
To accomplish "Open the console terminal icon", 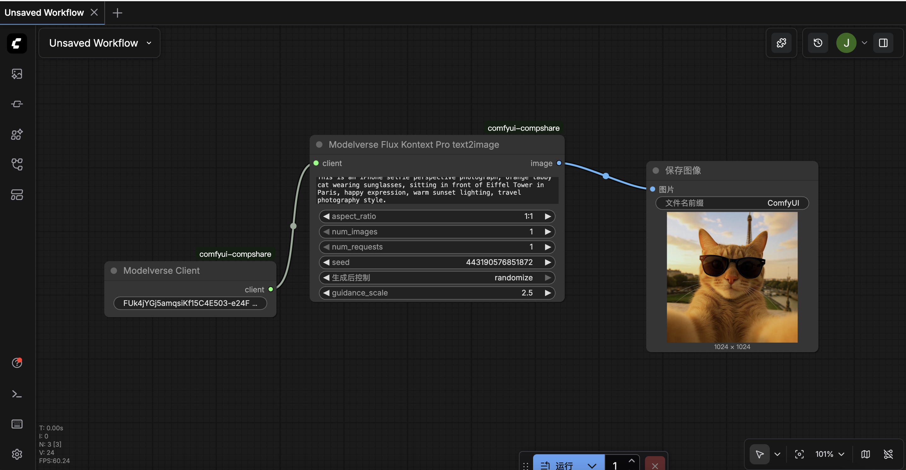I will (17, 394).
